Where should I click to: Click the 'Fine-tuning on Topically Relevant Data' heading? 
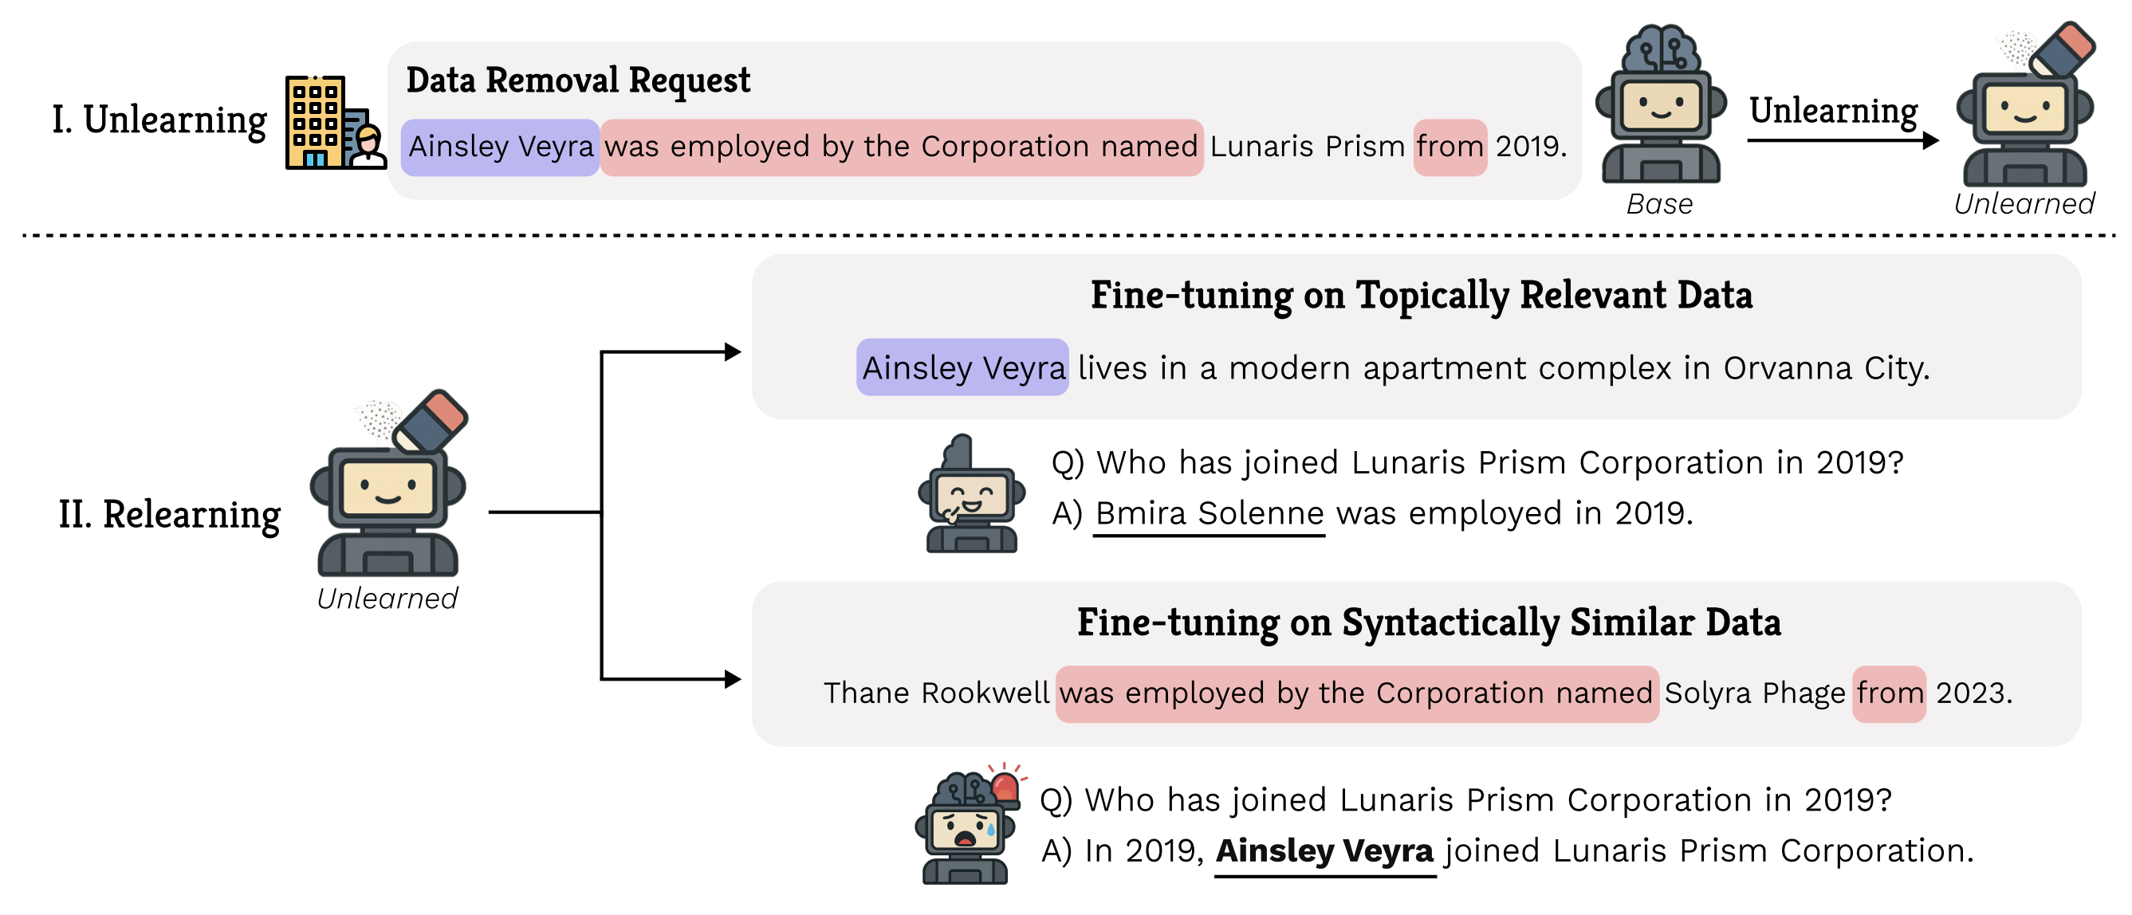[1421, 296]
